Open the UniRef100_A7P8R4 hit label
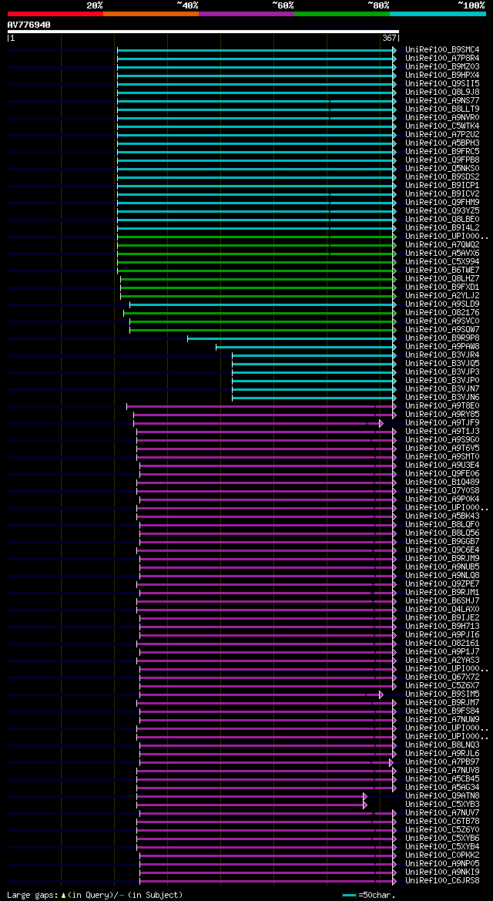 tap(442, 58)
